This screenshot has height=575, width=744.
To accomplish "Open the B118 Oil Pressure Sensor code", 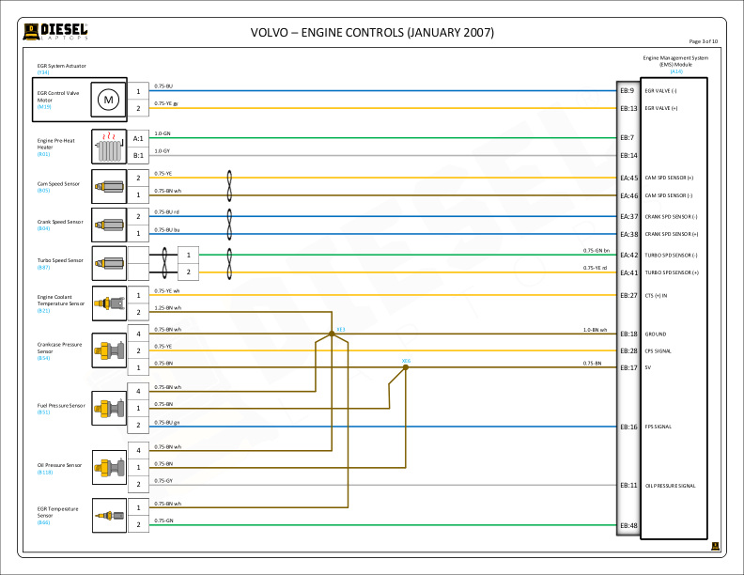I will coord(45,473).
